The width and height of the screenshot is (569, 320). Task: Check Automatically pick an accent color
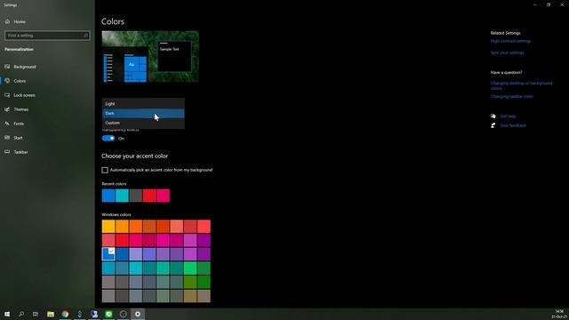pos(105,170)
